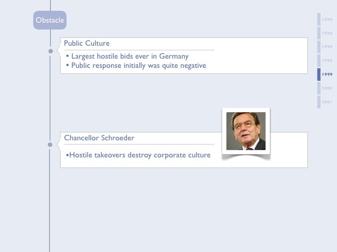The height and width of the screenshot is (252, 337).
Task: Click the Chancellor Schroeder timeline node dot
Action: [50, 144]
